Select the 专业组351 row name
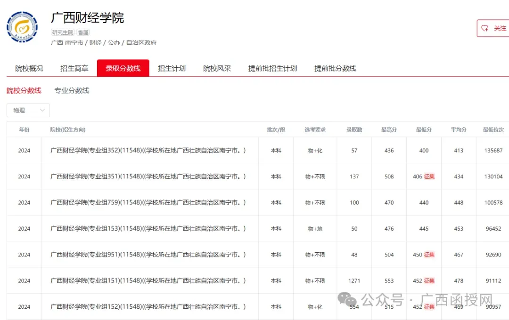 pyautogui.click(x=148, y=176)
